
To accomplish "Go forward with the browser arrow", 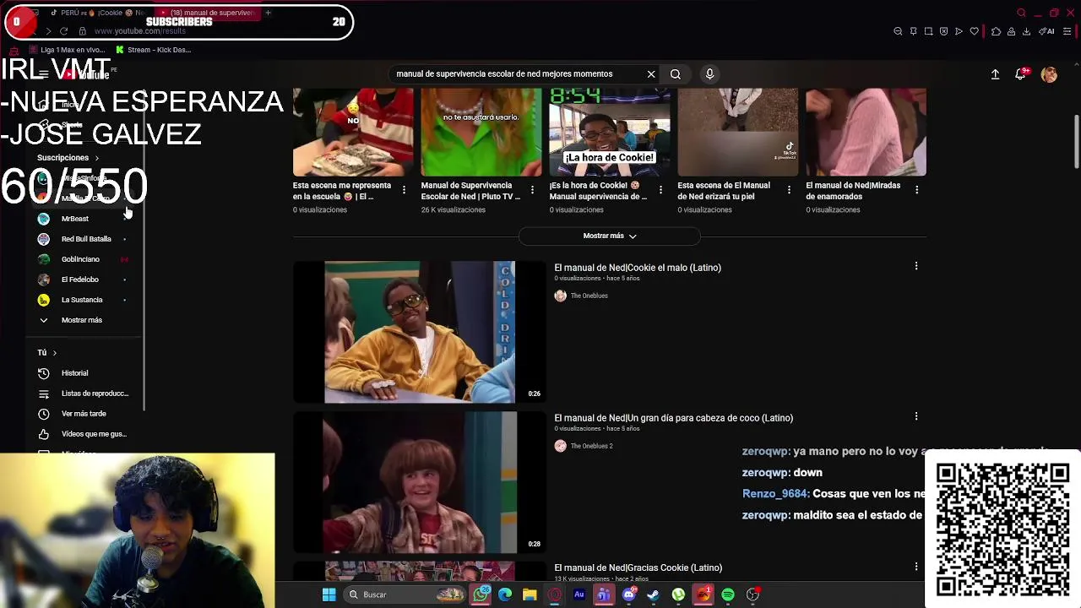I will coord(47,31).
